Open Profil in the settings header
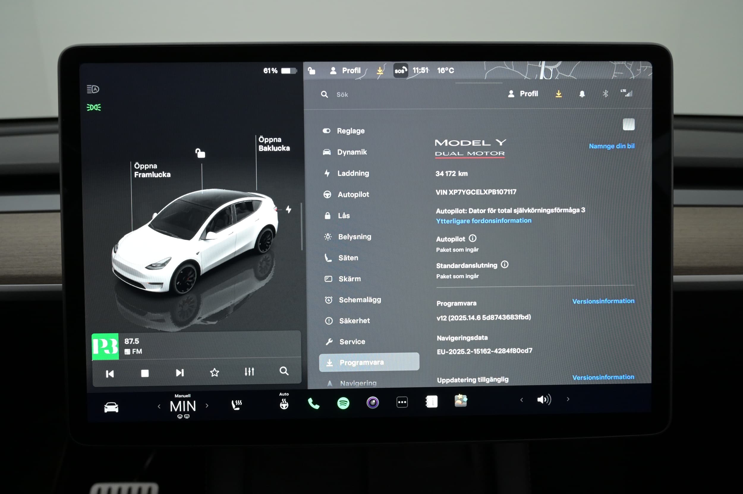The image size is (743, 494). pos(523,94)
